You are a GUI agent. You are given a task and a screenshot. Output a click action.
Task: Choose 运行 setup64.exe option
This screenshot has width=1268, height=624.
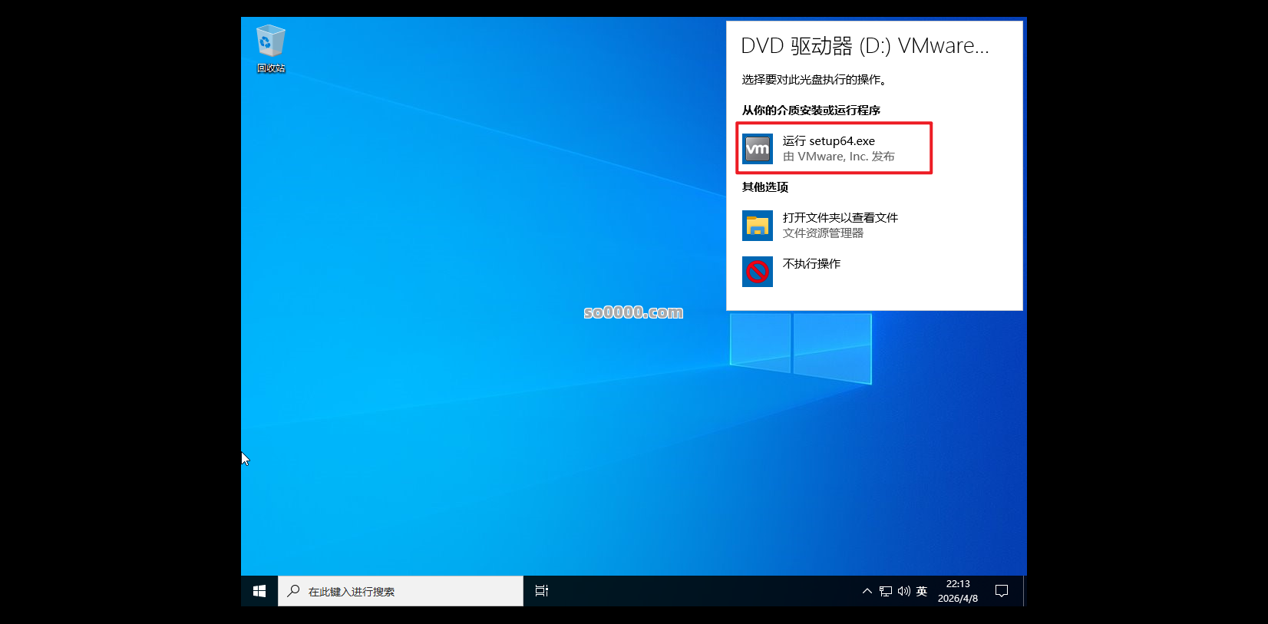coord(829,141)
